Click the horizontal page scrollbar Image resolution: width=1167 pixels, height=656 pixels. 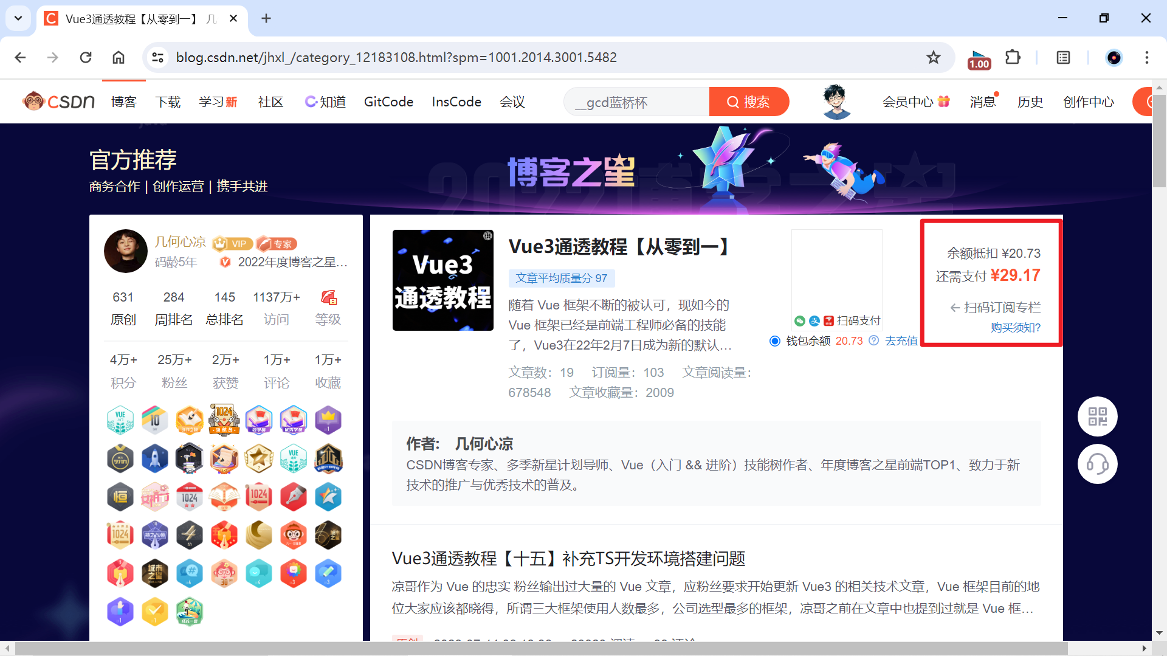click(x=541, y=648)
